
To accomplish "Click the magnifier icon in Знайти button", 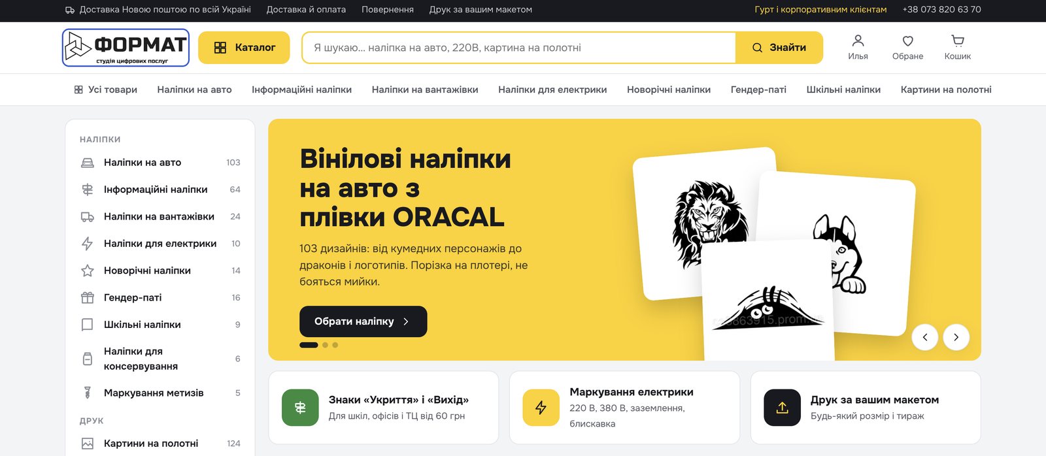I will (x=757, y=48).
